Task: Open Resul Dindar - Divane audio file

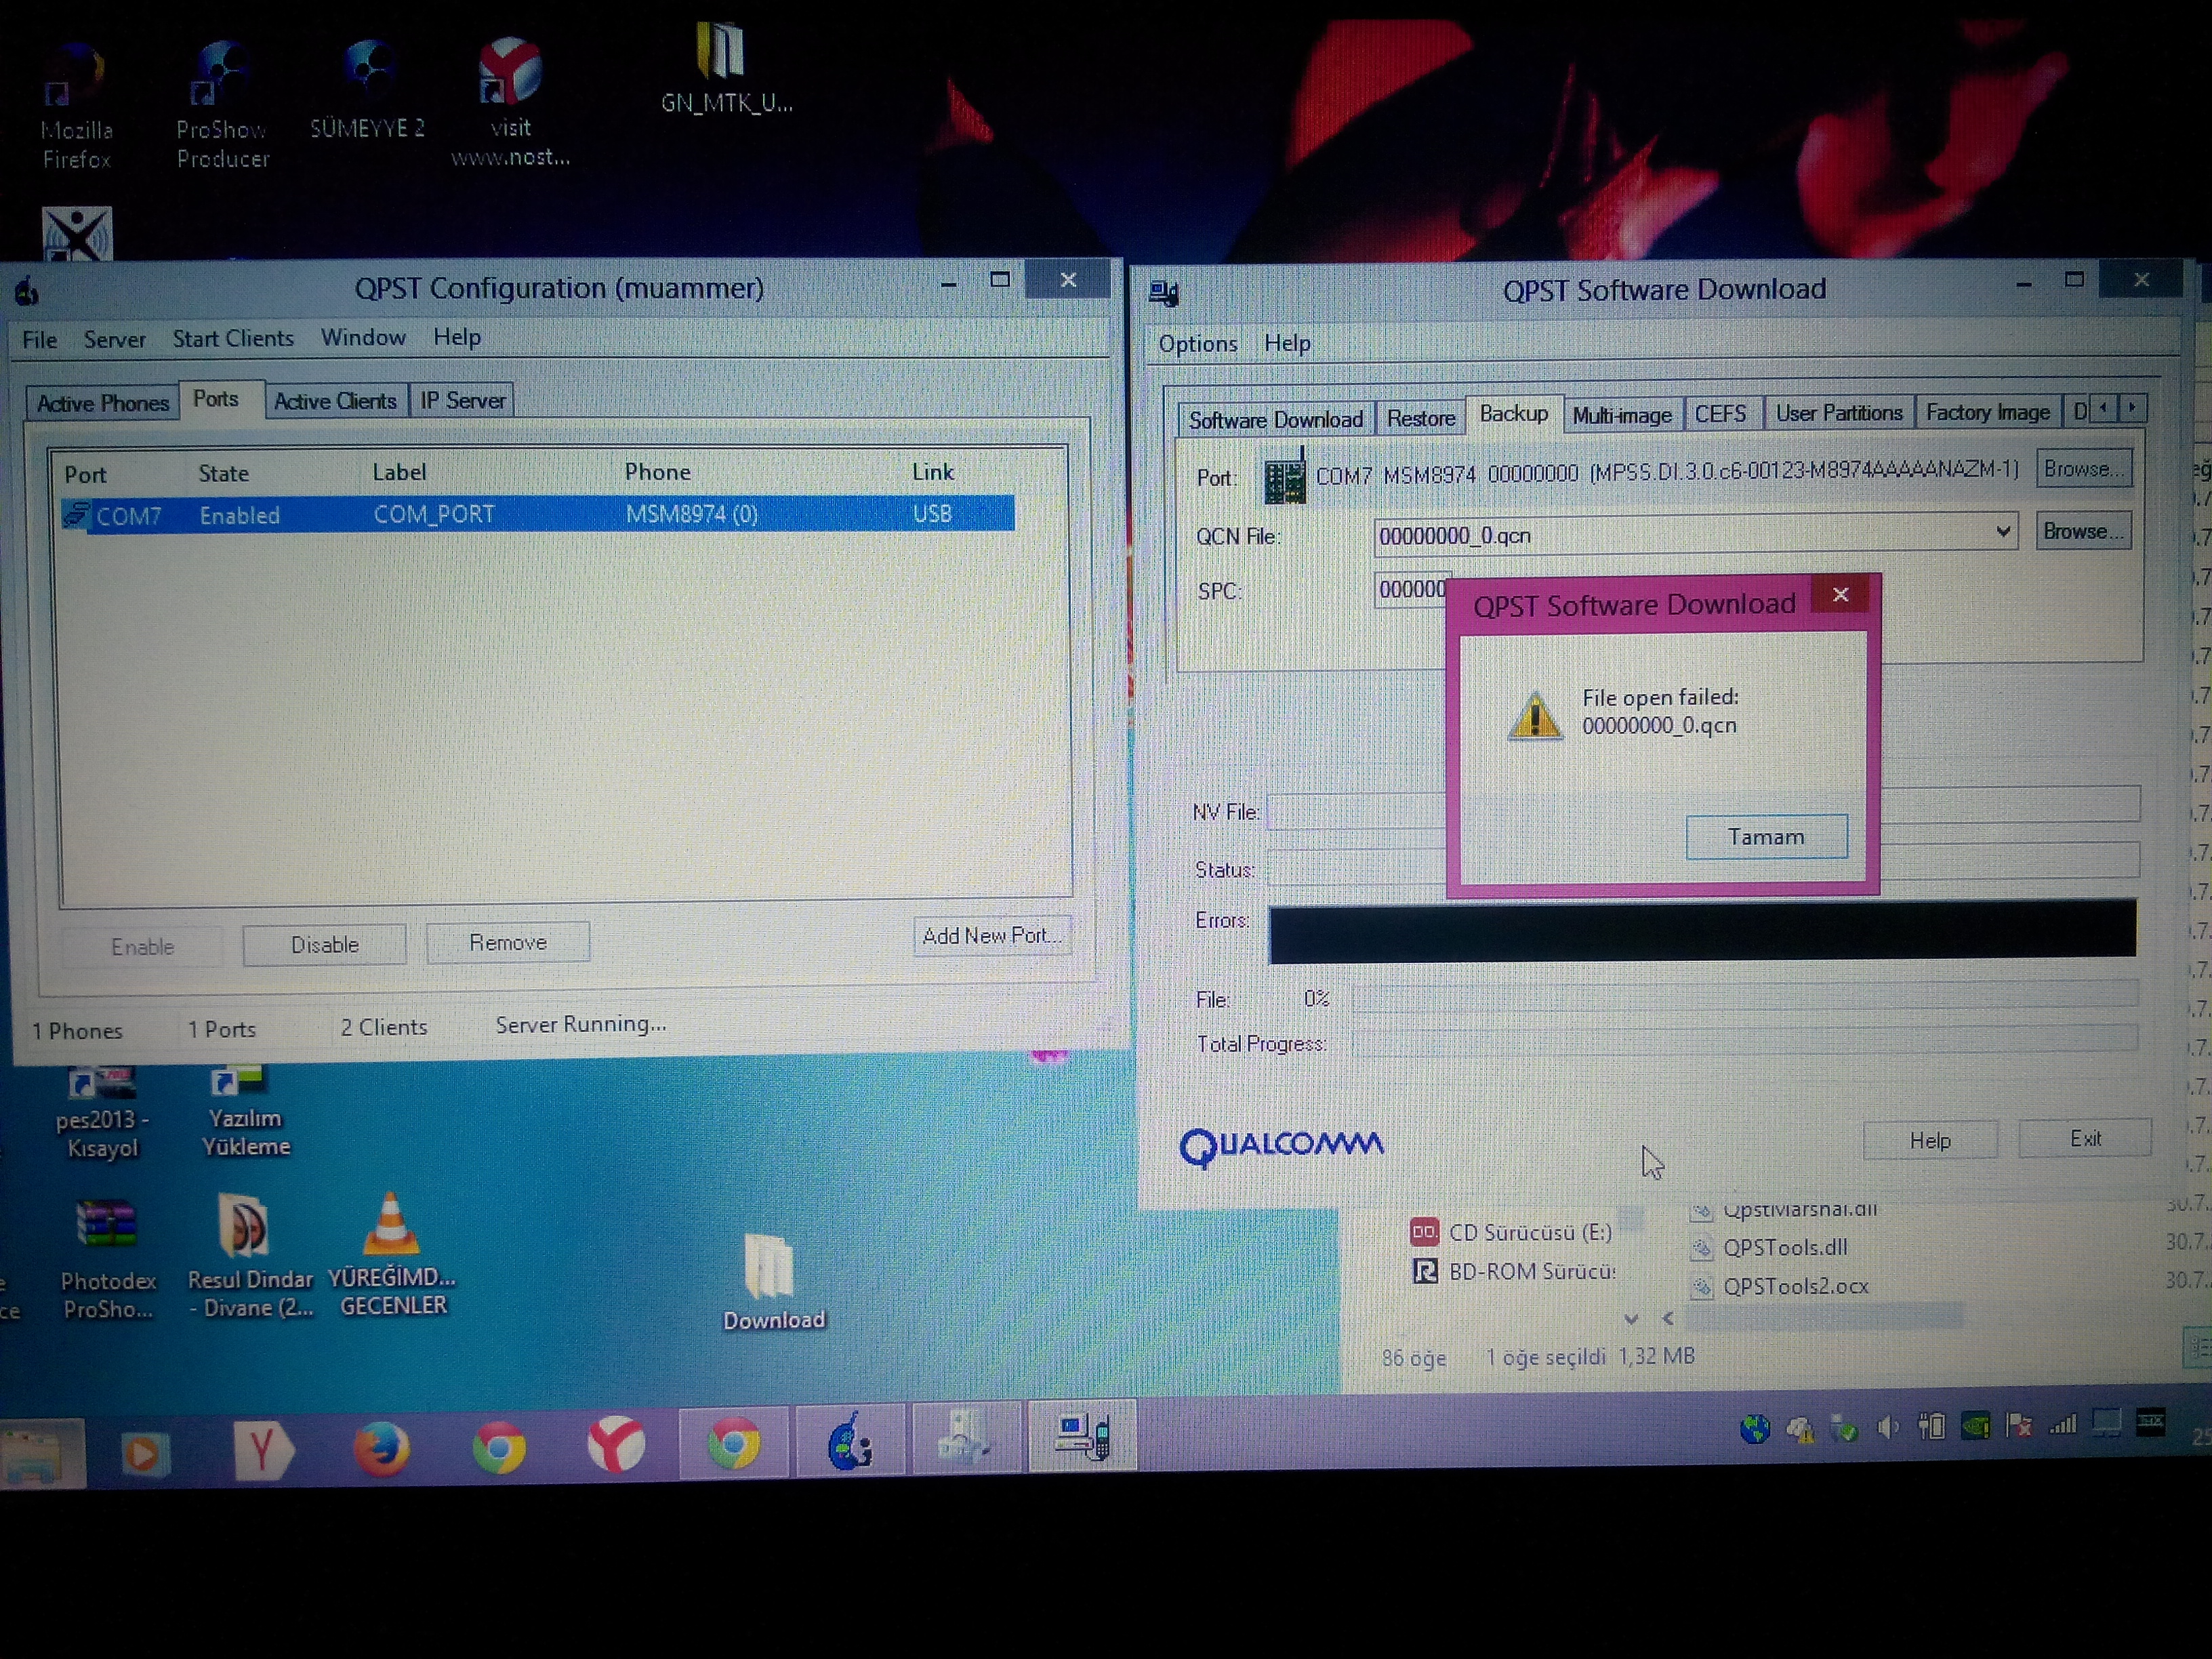Action: [250, 1256]
